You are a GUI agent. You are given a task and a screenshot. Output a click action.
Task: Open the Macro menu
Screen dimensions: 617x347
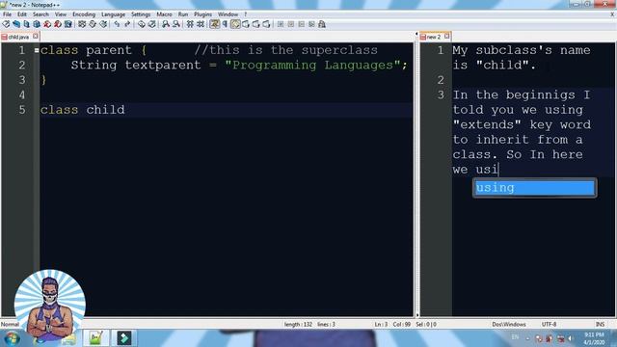click(x=164, y=14)
